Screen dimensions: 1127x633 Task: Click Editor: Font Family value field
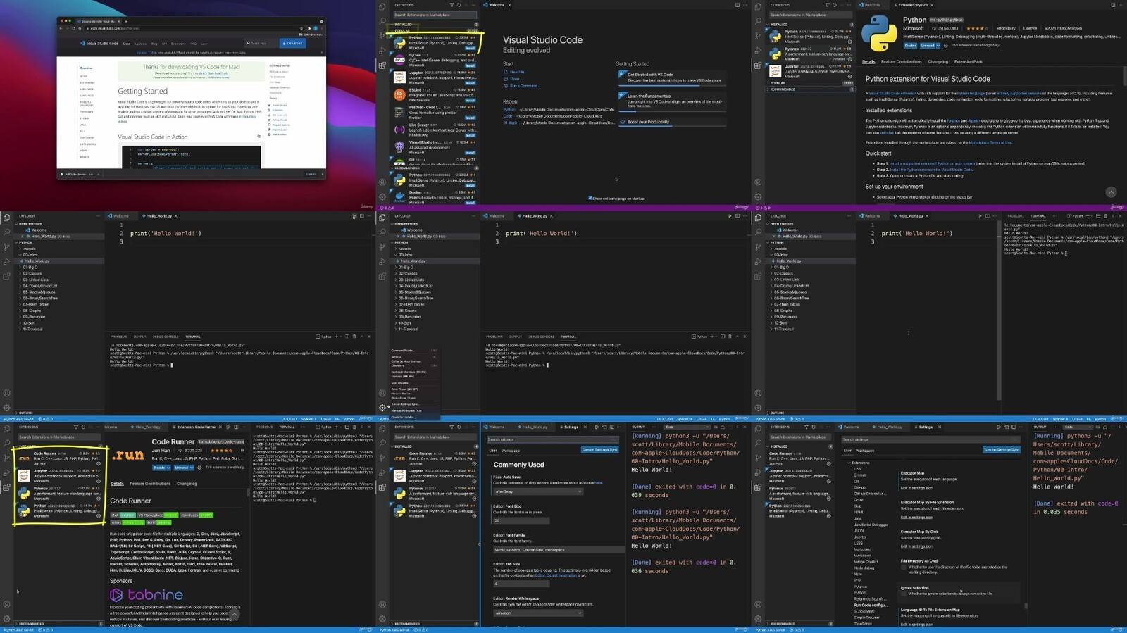pos(559,550)
